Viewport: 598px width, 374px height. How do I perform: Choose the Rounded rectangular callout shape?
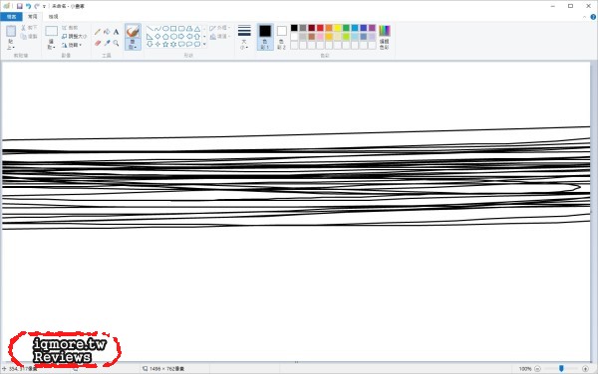181,44
